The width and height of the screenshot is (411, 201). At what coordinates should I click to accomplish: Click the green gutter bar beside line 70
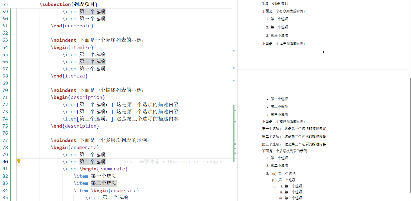click(x=10, y=90)
